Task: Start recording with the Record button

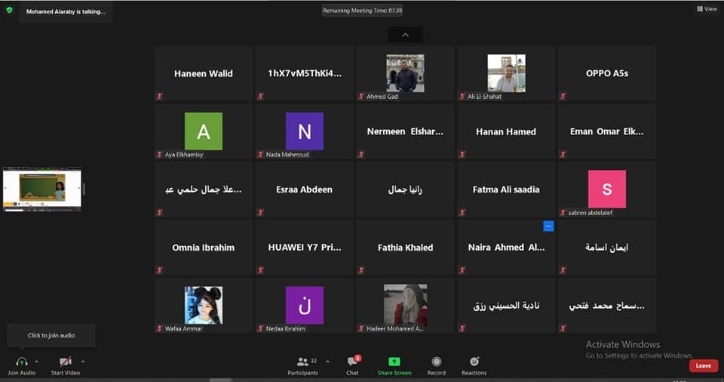Action: [437, 365]
